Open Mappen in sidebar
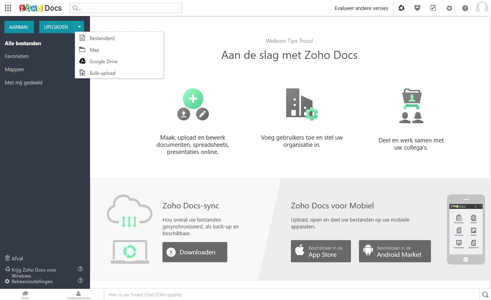 coord(14,69)
